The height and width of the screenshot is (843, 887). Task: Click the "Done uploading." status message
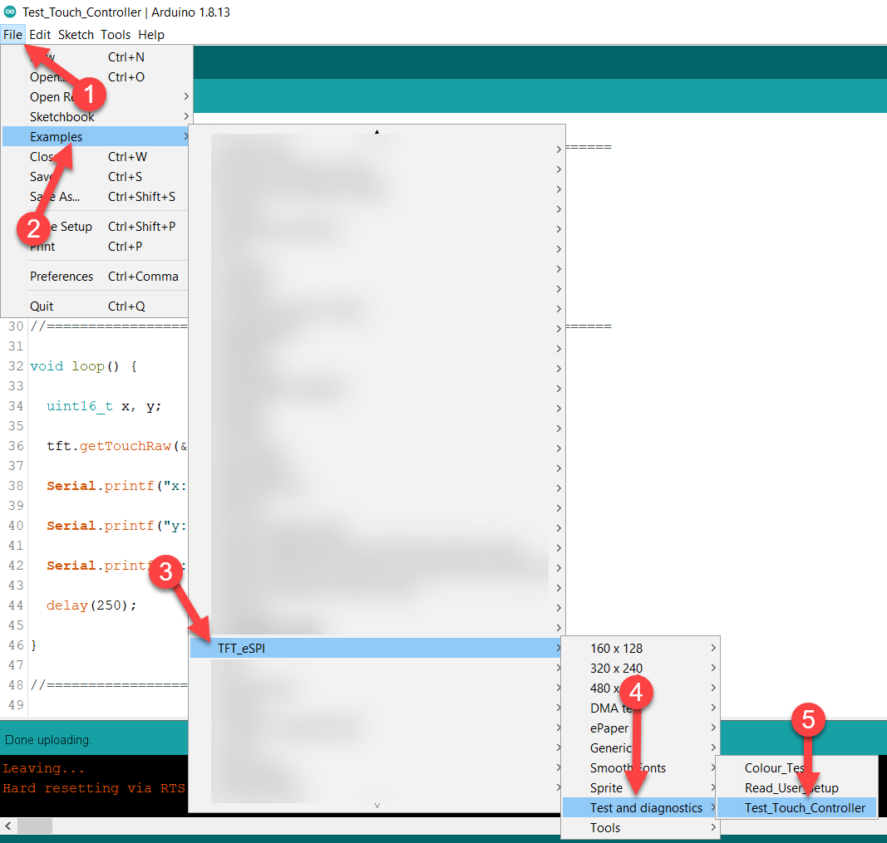click(48, 740)
